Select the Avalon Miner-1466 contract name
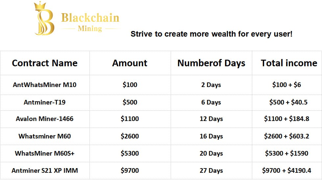The height and width of the screenshot is (180, 322). [45, 119]
